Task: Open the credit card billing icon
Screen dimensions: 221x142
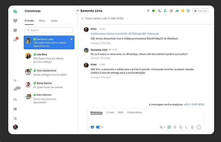Action: click(x=15, y=109)
